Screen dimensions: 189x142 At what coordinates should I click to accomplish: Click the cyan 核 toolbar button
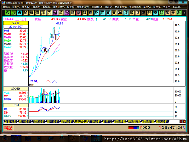tap(126, 13)
